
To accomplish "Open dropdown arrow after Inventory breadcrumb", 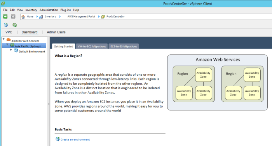I will [x=60, y=17].
